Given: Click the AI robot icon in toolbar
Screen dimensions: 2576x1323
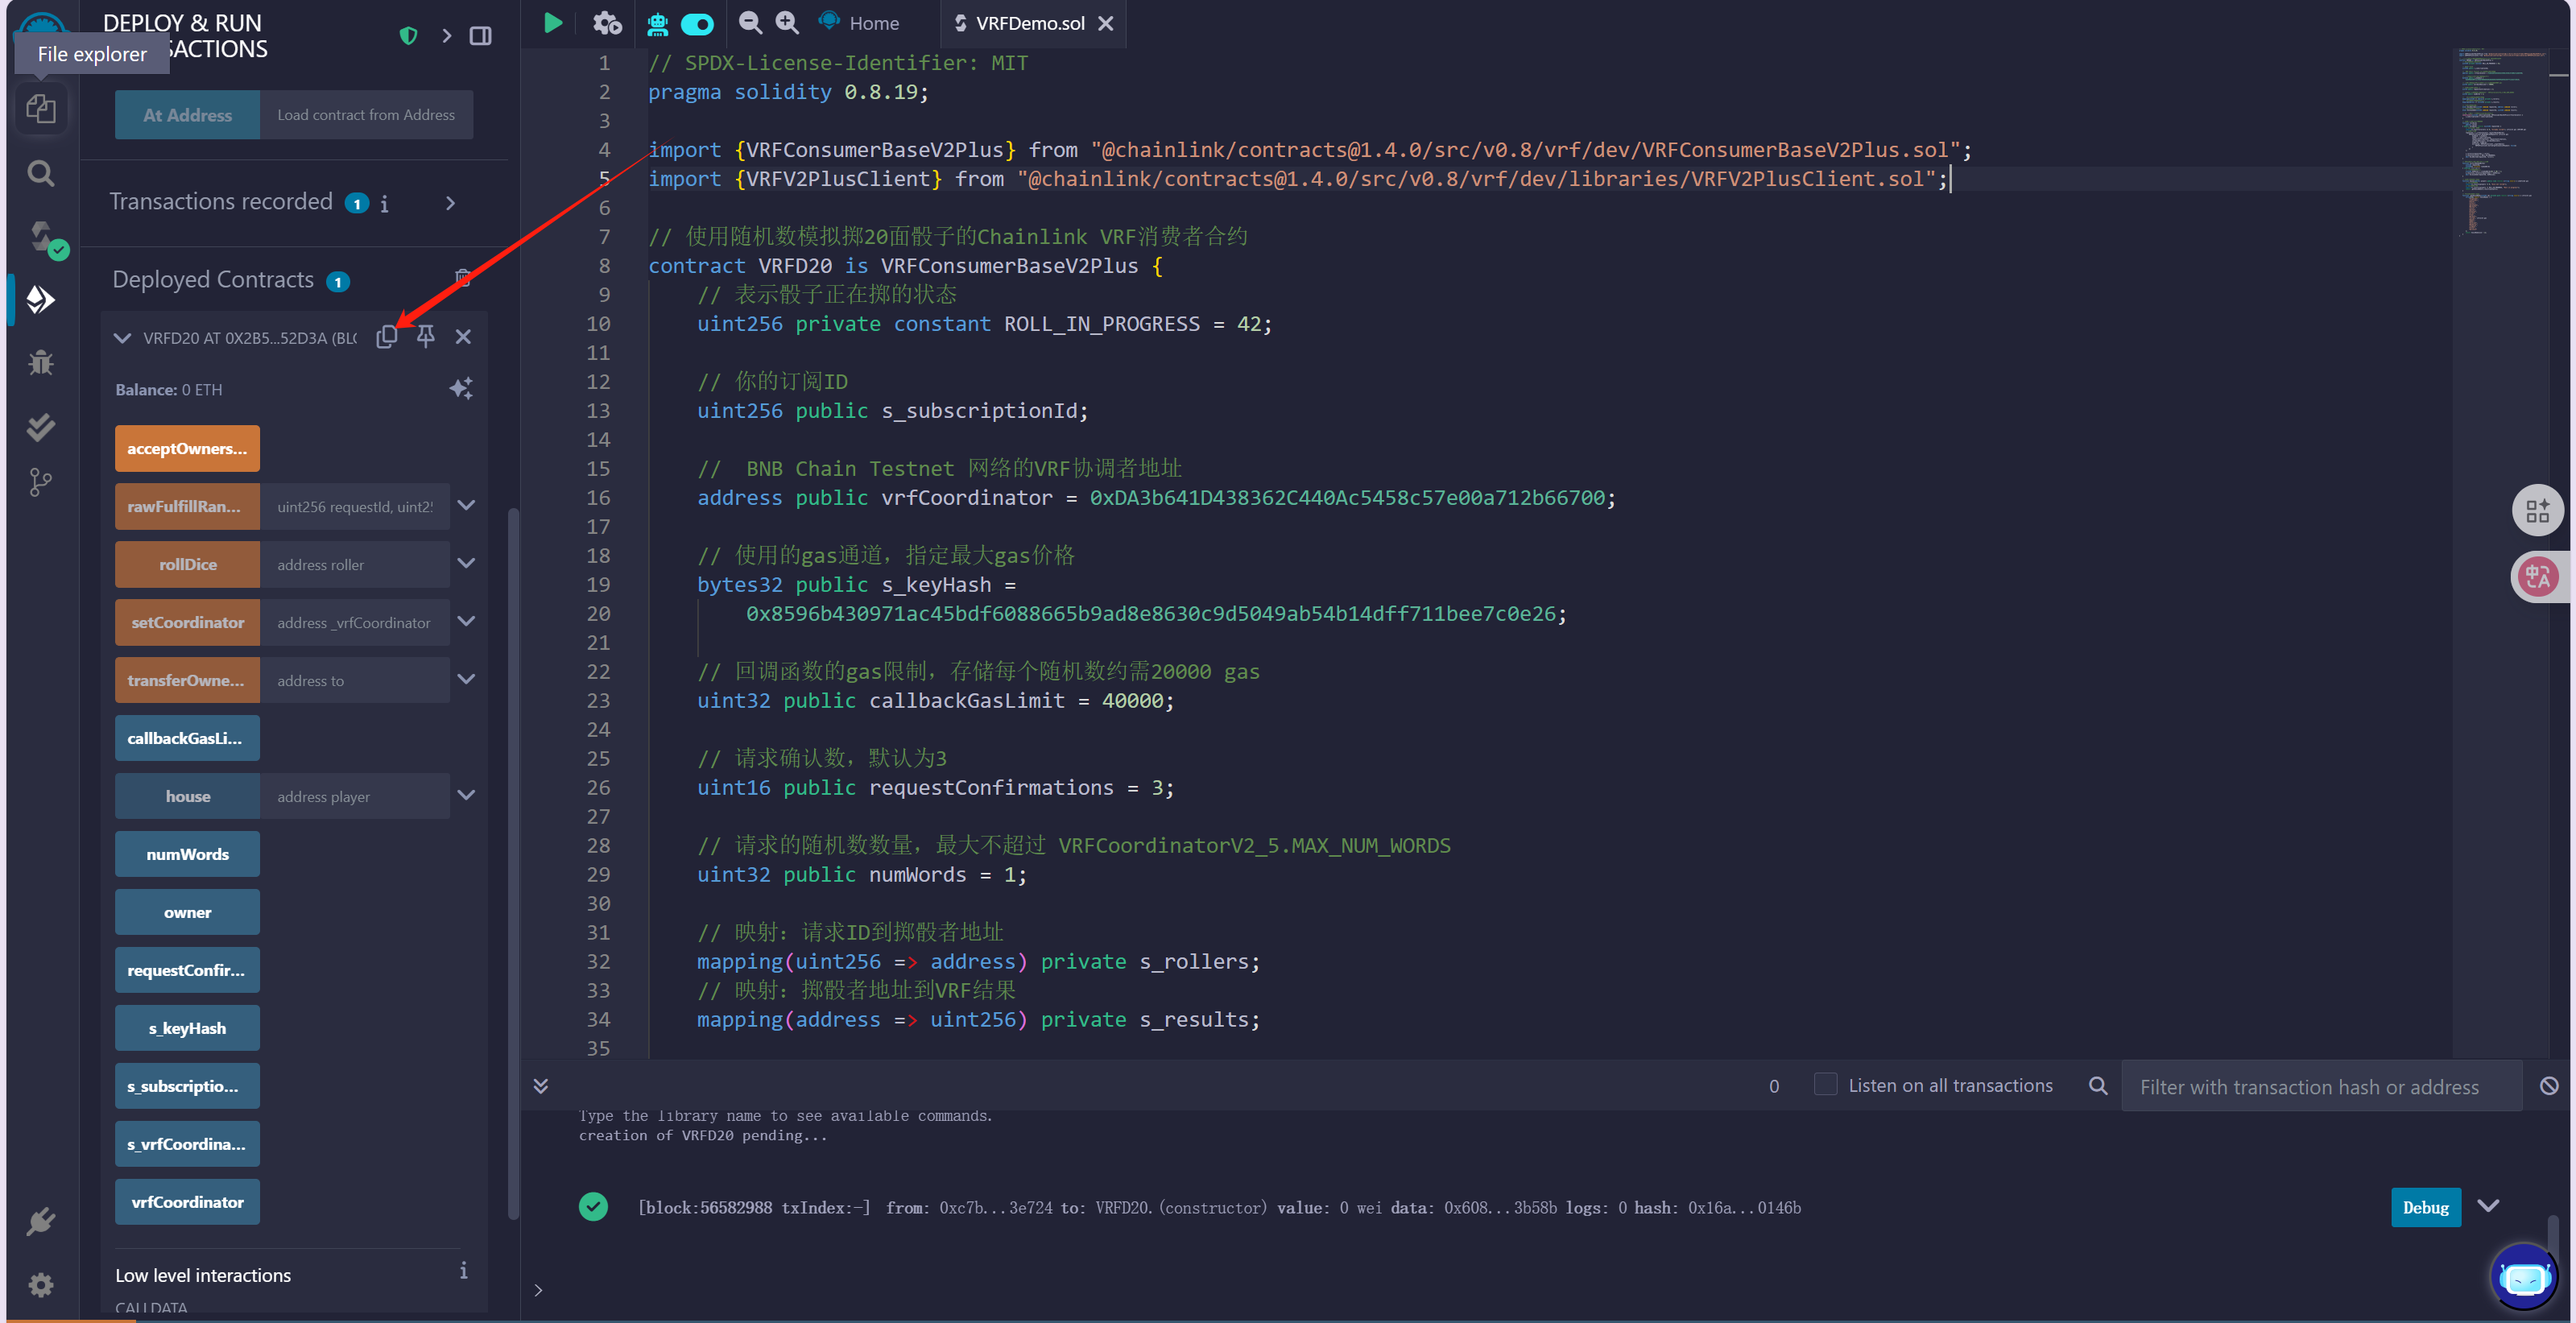Looking at the screenshot, I should [657, 23].
